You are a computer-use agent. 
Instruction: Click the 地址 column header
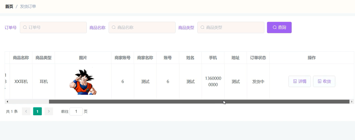[235, 58]
